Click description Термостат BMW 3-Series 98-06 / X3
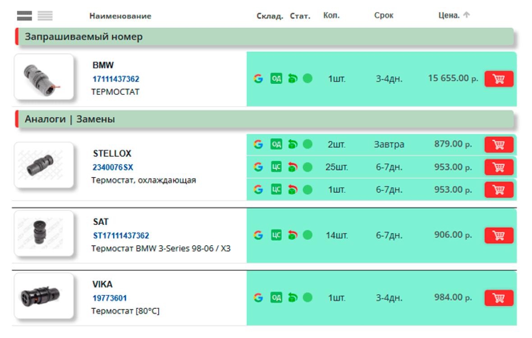 (161, 248)
